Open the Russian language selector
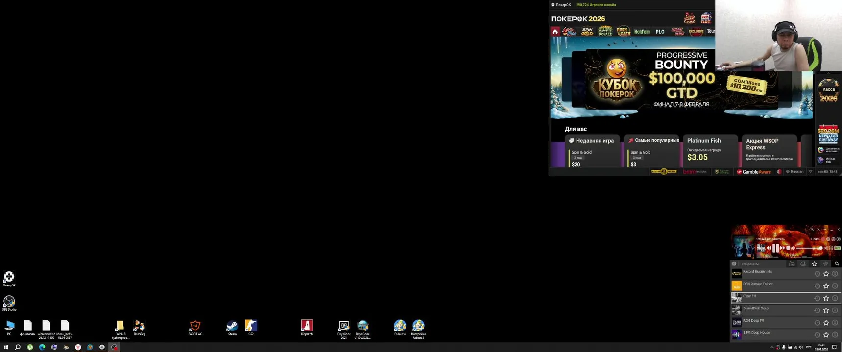842x352 pixels. tap(794, 172)
